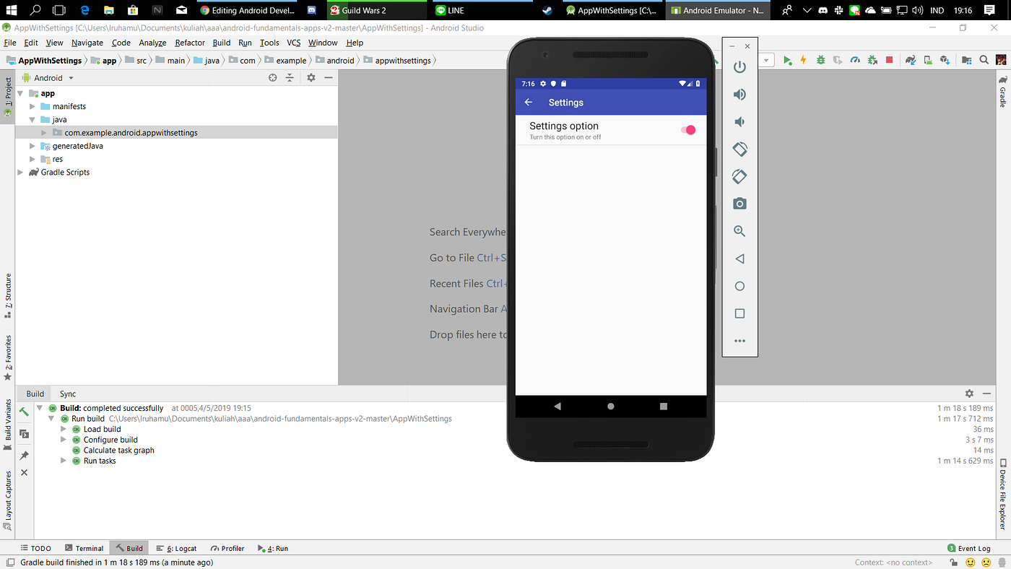
Task: Take a screenshot with the emulator camera icon
Action: click(x=739, y=203)
